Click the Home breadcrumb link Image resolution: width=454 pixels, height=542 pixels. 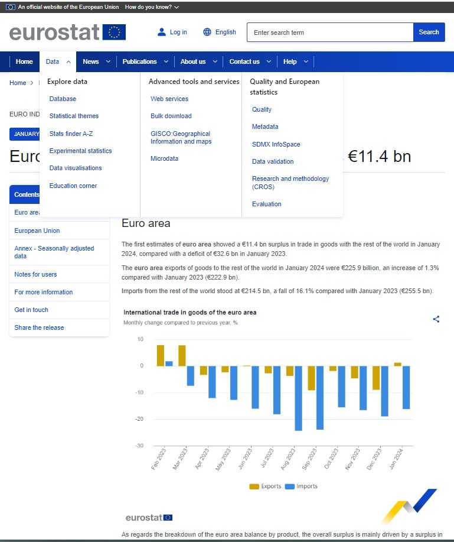coord(18,83)
